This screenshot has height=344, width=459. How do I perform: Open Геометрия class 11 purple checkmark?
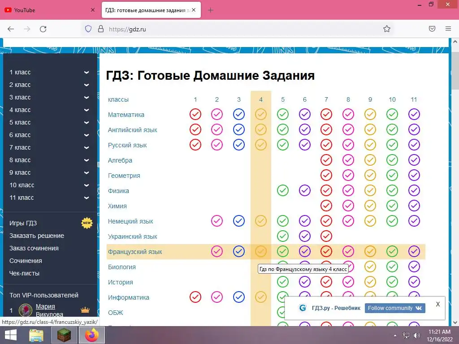click(414, 175)
